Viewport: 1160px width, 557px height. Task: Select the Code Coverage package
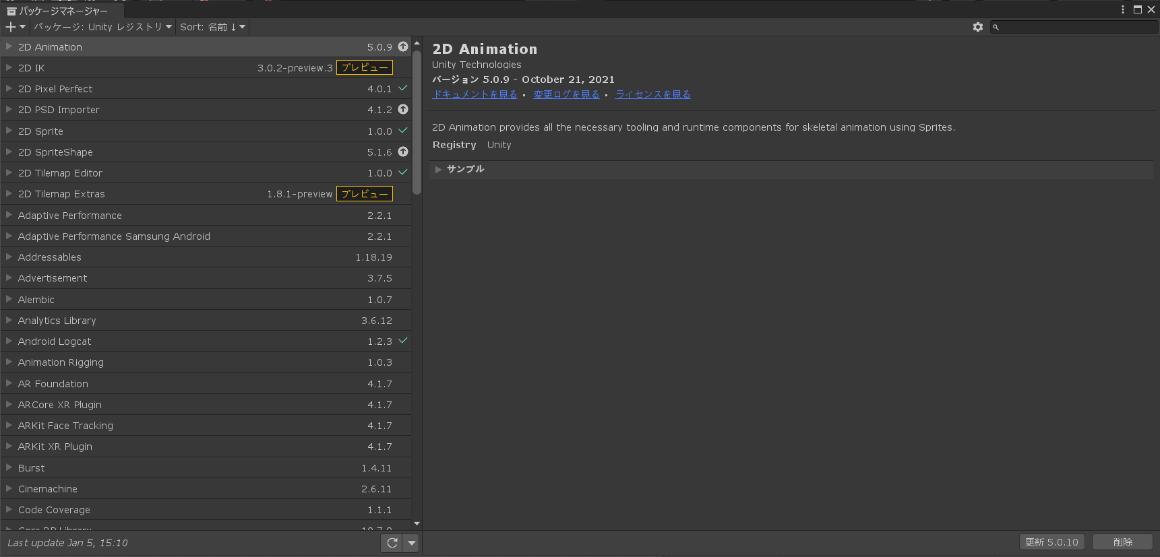[x=206, y=510]
